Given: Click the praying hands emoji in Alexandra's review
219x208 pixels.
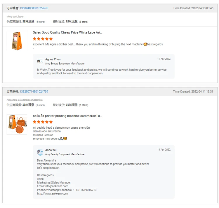Looking at the screenshot, I should tap(61, 139).
